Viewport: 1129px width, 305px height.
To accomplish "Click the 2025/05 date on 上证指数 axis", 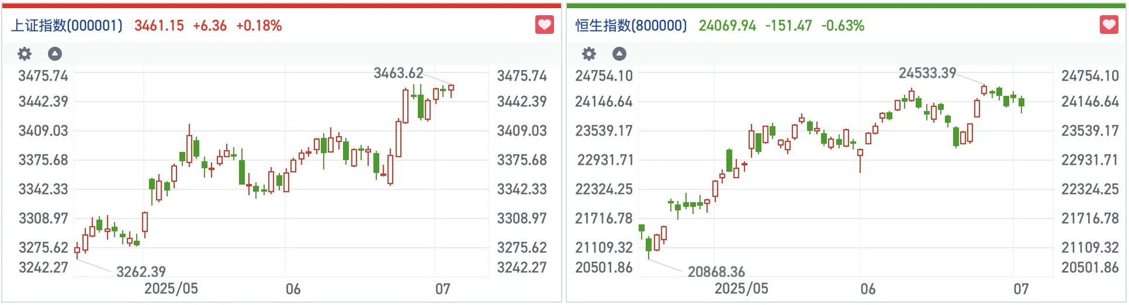I will coord(171,289).
